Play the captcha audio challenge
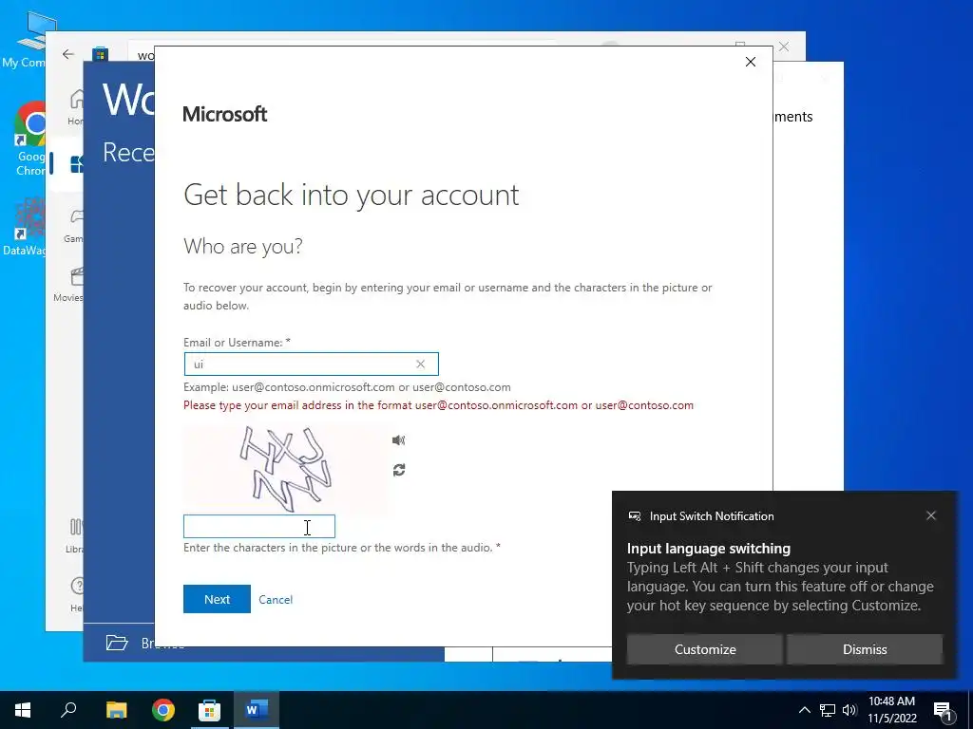973x729 pixels. pyautogui.click(x=398, y=440)
